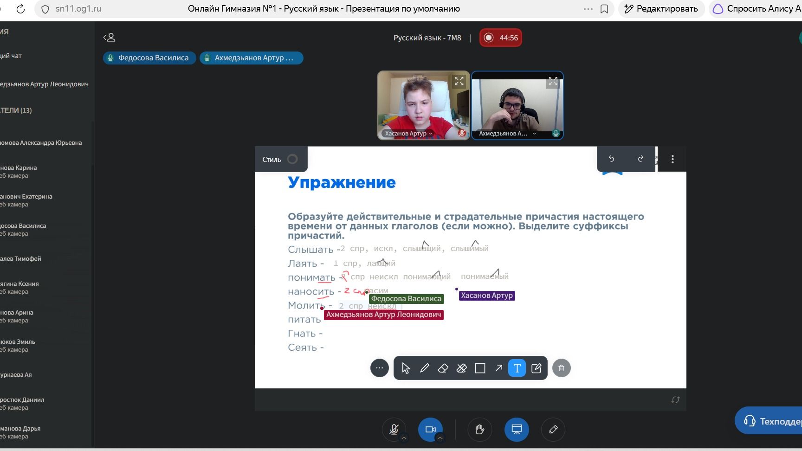Open the participants list icon

click(109, 38)
